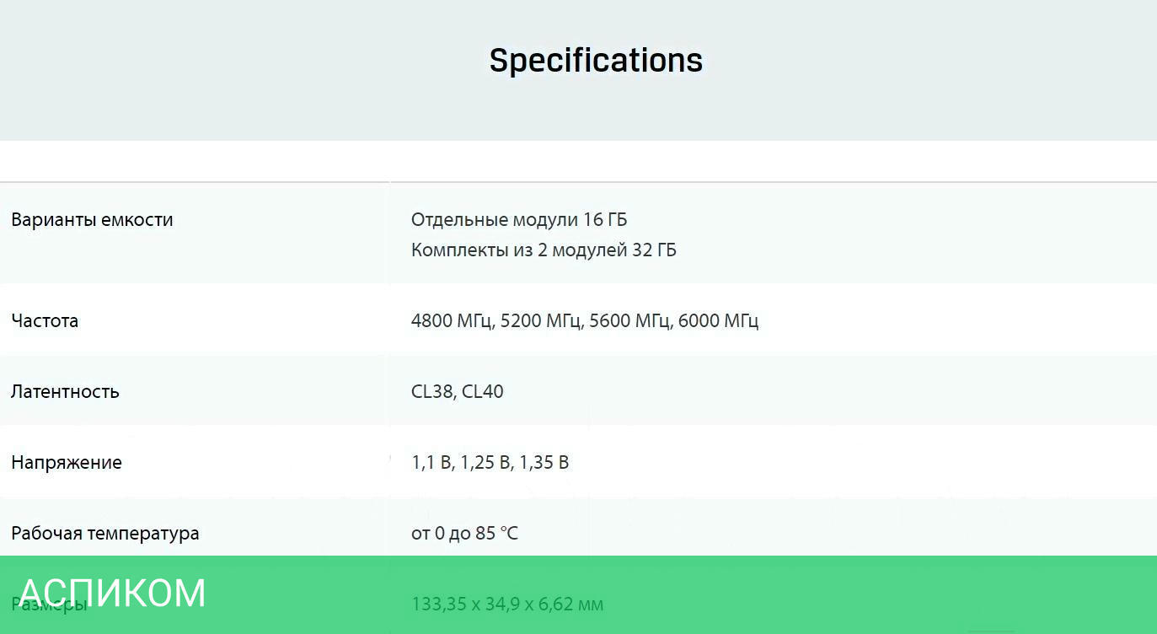Click the АСПИКОМ logo text
Screen dimensions: 1157x634
tap(112, 594)
